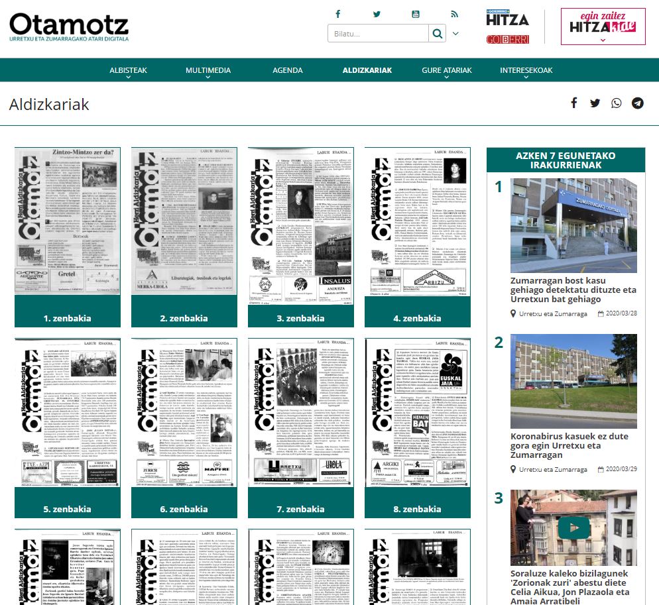Open the YouTube icon in the top header
The image size is (659, 605).
(416, 14)
